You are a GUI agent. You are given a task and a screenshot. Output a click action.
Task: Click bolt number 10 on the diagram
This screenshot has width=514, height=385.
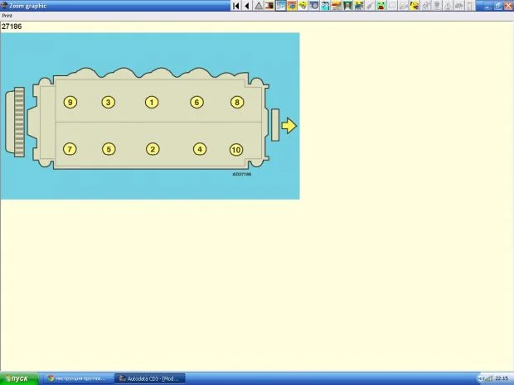pyautogui.click(x=236, y=150)
